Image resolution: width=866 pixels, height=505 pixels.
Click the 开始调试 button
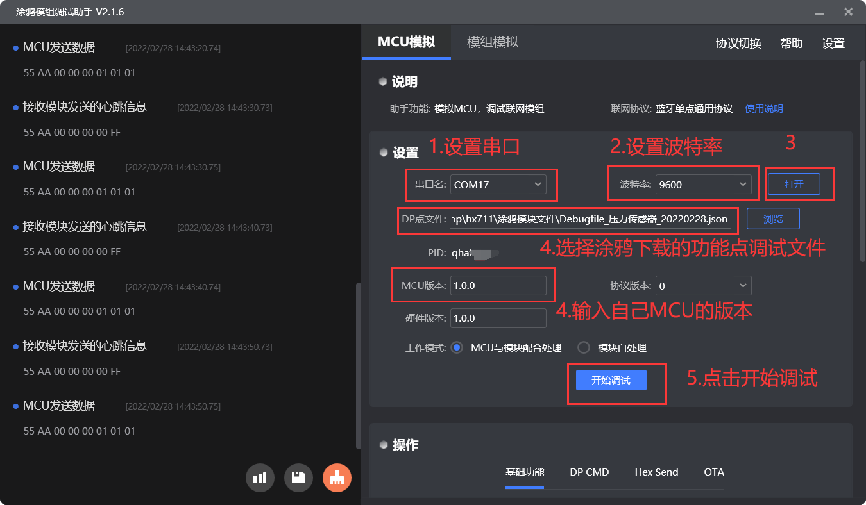click(611, 380)
